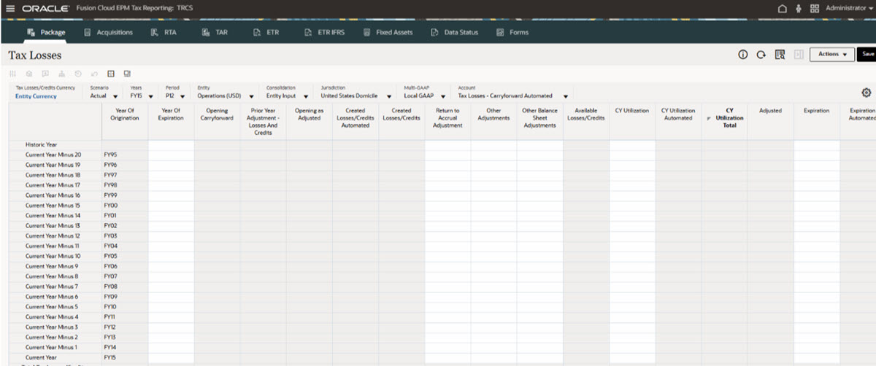Click the FY95 origination cell
The image size is (876, 366).
click(x=125, y=155)
